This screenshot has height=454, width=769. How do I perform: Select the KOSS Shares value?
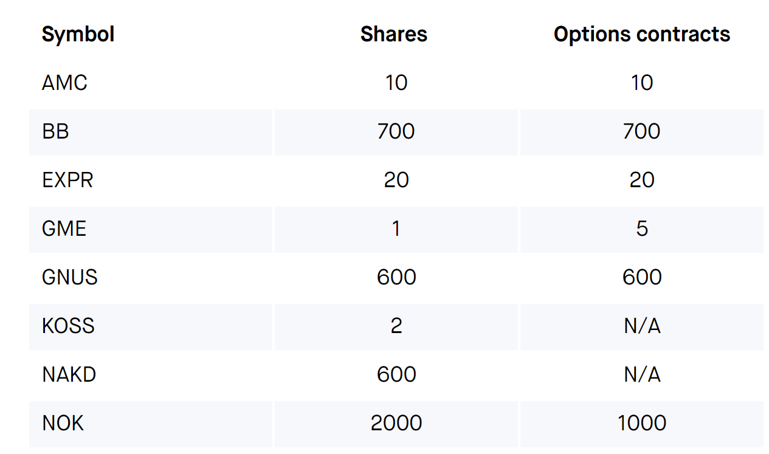tap(396, 326)
